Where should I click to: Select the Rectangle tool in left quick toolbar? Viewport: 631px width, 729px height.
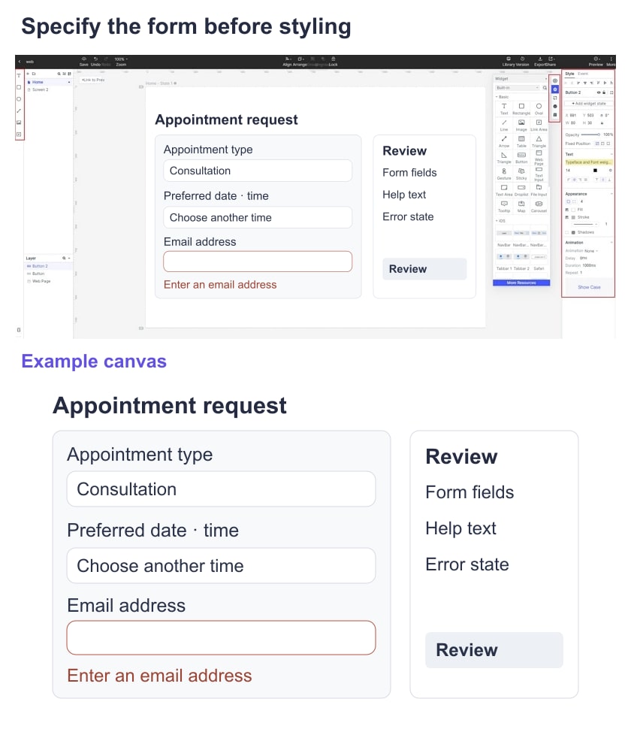click(19, 87)
